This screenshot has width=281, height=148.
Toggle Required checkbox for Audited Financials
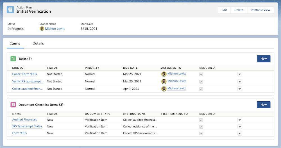[201, 120]
